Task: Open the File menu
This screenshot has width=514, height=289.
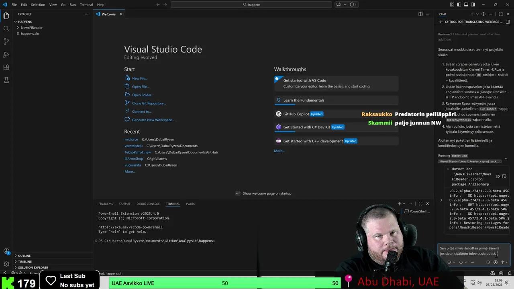Action: click(14, 5)
